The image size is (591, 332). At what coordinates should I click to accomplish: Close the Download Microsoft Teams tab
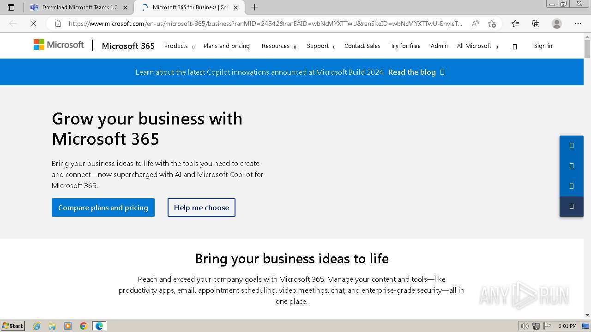click(125, 7)
